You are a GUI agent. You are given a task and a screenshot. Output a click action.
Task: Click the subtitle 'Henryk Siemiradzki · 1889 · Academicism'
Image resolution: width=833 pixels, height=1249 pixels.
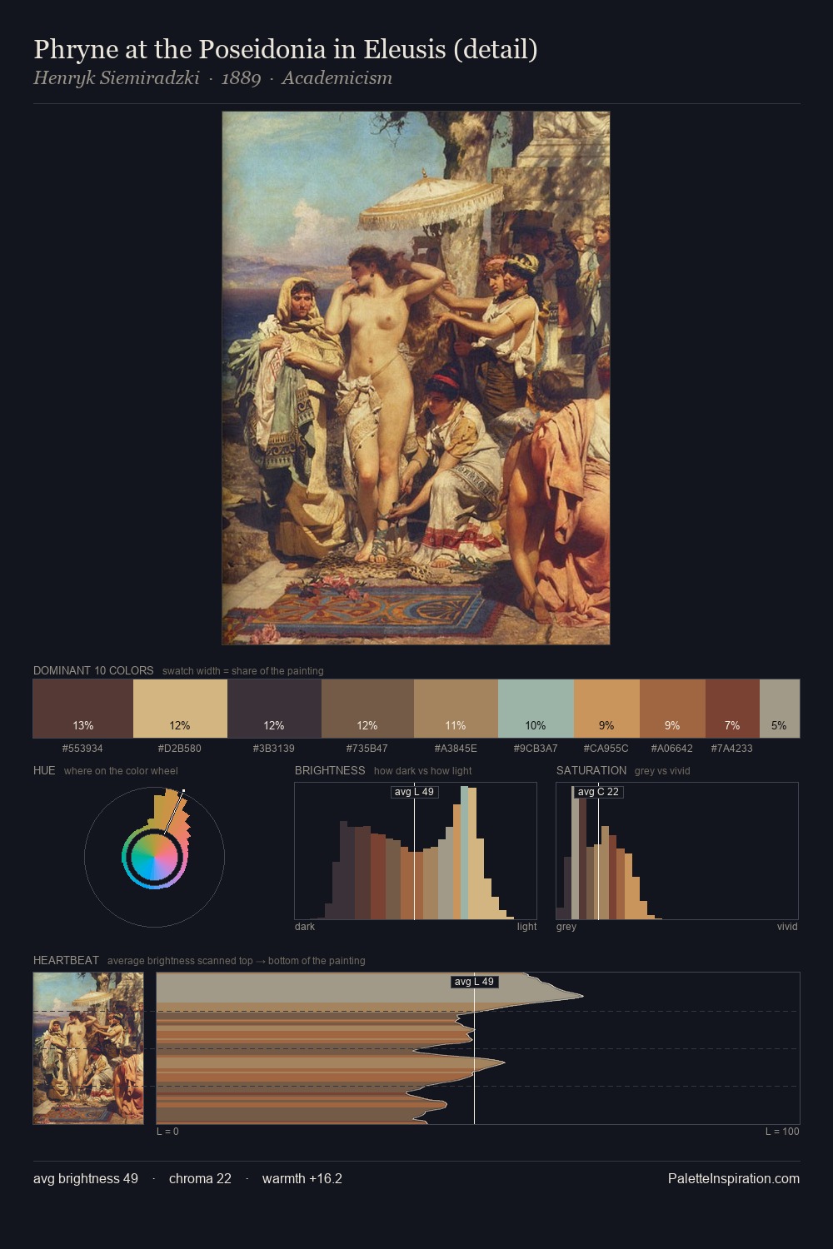coord(212,78)
